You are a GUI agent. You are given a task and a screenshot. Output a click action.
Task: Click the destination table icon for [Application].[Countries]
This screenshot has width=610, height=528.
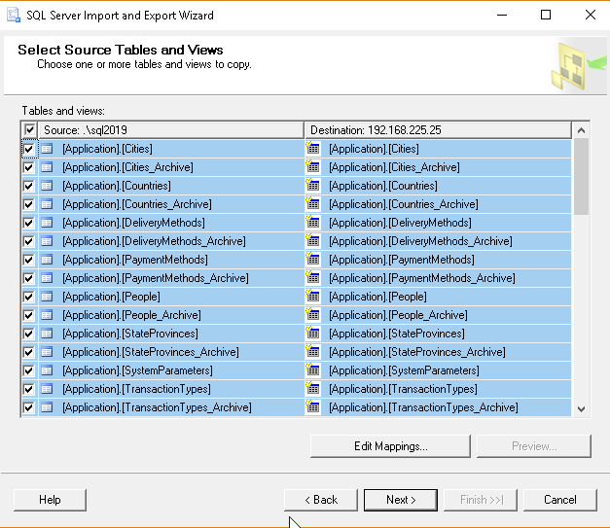(x=313, y=186)
